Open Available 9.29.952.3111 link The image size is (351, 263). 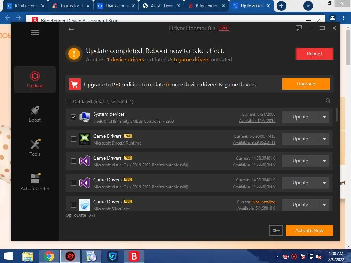click(x=254, y=142)
